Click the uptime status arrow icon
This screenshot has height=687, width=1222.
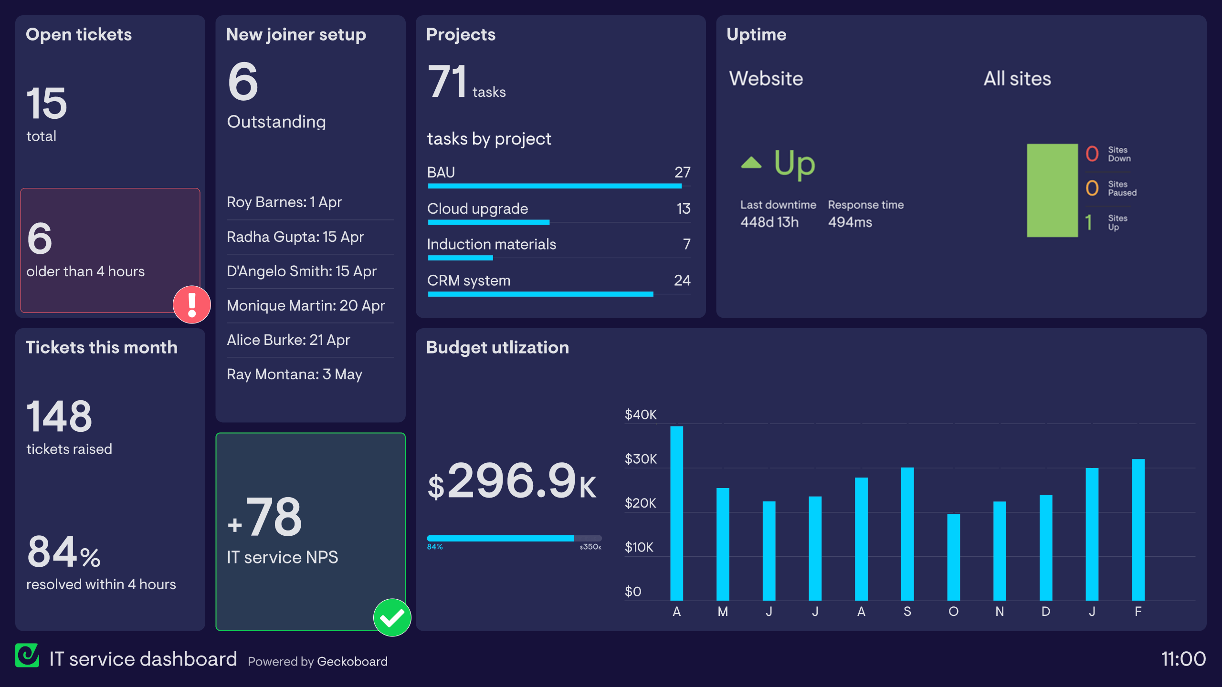click(x=748, y=163)
